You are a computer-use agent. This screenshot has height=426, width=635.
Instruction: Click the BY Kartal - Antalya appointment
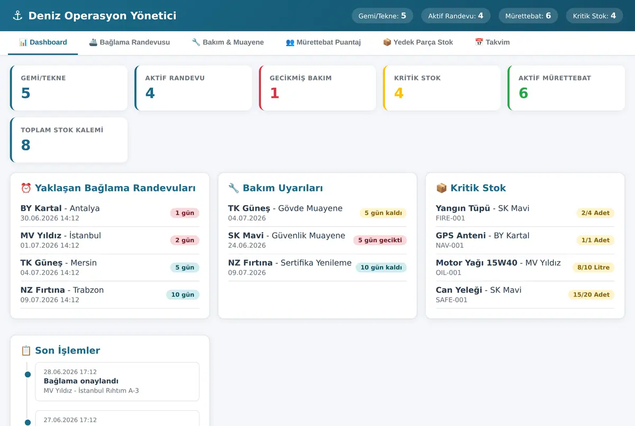point(110,213)
